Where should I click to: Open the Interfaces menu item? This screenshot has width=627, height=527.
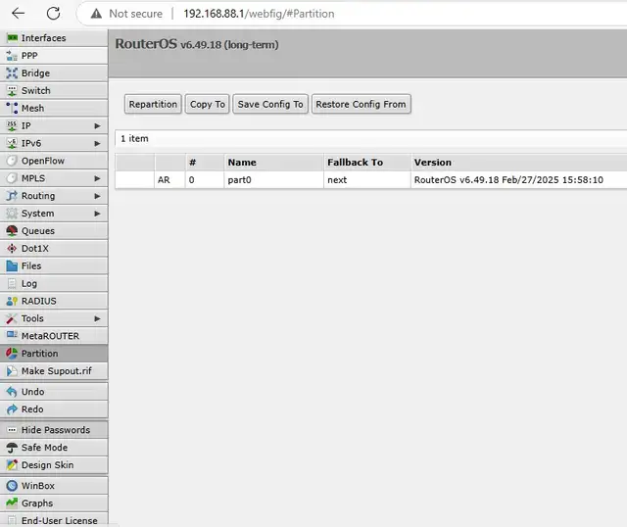pos(54,38)
